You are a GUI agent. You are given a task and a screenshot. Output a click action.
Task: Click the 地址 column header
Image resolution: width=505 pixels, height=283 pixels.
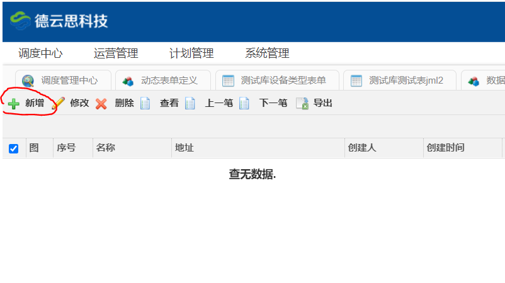pyautogui.click(x=184, y=148)
